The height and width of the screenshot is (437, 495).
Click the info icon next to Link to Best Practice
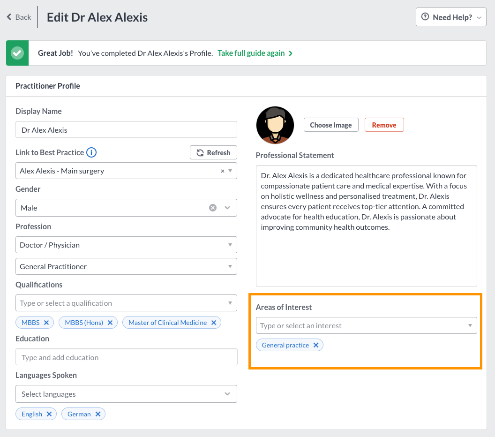[x=92, y=152]
